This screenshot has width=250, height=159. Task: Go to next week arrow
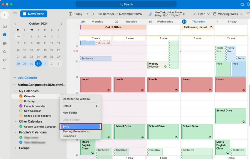94,14
